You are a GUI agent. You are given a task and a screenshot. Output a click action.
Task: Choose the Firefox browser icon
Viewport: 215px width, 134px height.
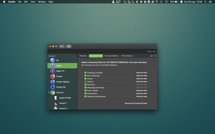click(53, 76)
